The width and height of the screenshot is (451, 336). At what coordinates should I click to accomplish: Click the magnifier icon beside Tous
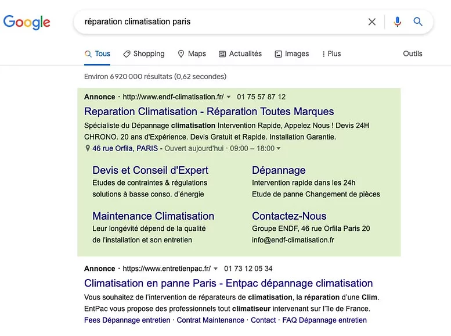pyautogui.click(x=88, y=54)
